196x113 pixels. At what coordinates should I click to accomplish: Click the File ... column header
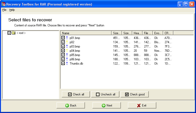click(x=148, y=33)
